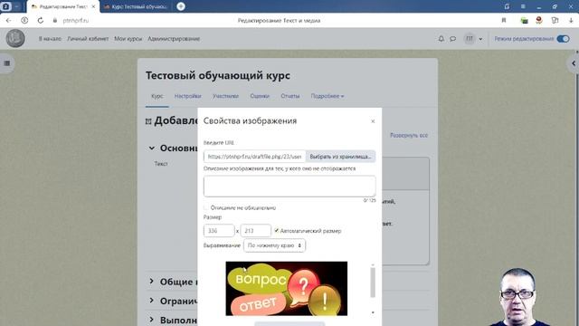Open the site logo in the Moodle header
The height and width of the screenshot is (326, 579).
(x=15, y=38)
